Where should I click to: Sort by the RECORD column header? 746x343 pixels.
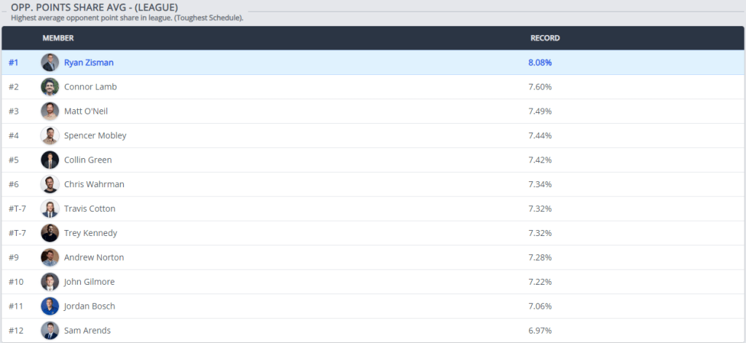(544, 38)
